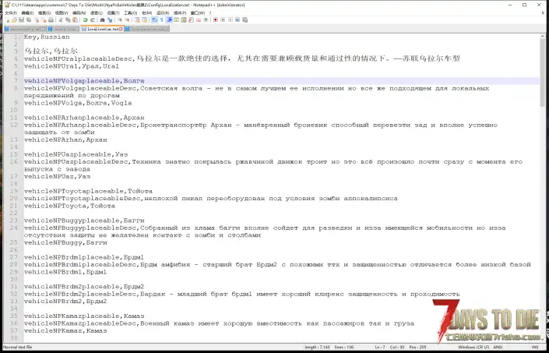Open the 运行(R) menu
The image size is (549, 353).
click(x=163, y=13)
